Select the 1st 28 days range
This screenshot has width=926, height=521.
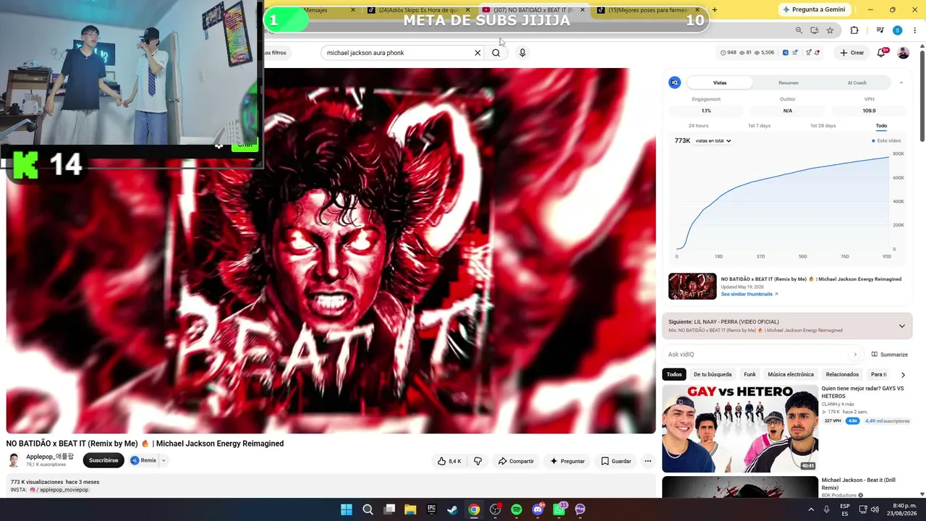(x=823, y=126)
